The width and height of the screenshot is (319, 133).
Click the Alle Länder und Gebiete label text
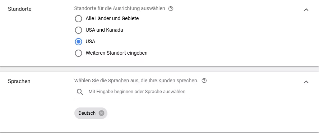click(x=112, y=18)
